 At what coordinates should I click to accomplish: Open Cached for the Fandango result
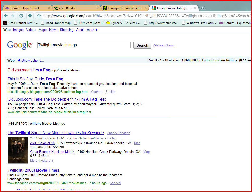click(115, 183)
